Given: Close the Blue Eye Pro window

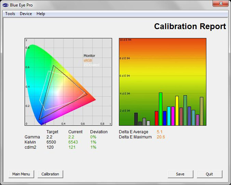Looking at the screenshot, I should (220, 4).
